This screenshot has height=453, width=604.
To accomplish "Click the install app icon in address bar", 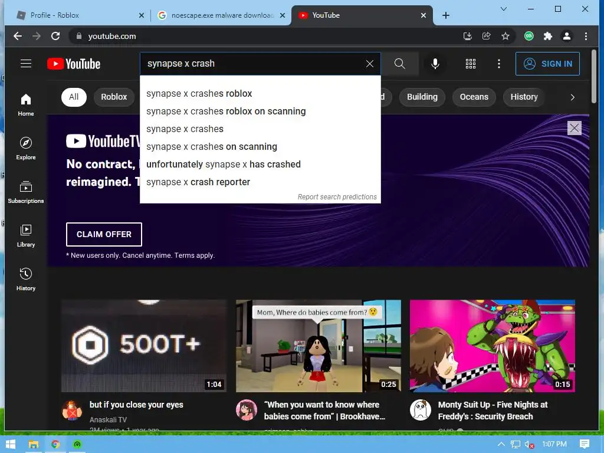I will [x=467, y=36].
